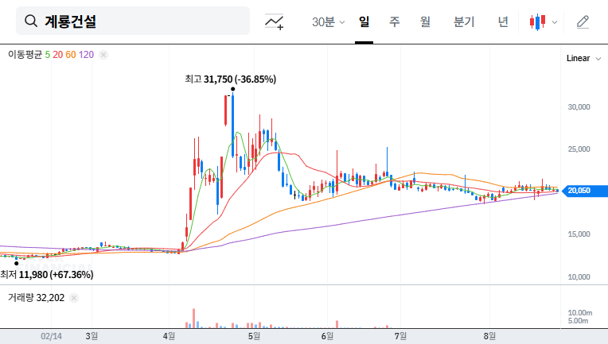
Task: Click the 거래량 32,202 volume label
Action: (x=36, y=298)
